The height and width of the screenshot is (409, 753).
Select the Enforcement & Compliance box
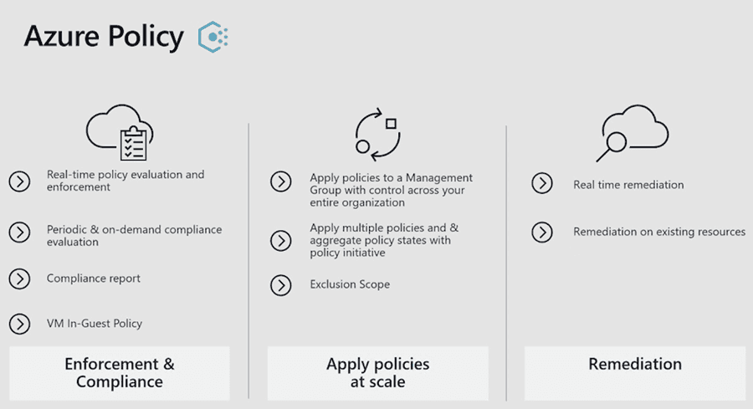pos(120,373)
